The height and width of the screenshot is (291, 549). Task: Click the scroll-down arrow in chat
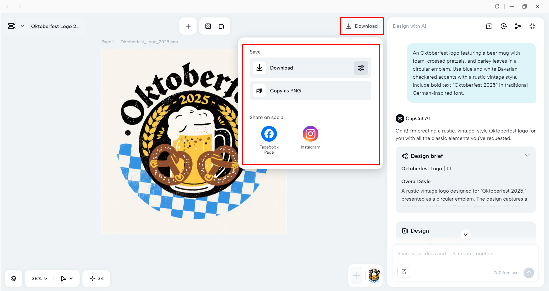coord(466,235)
